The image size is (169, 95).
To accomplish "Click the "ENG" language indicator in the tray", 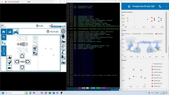I will click(153, 93).
